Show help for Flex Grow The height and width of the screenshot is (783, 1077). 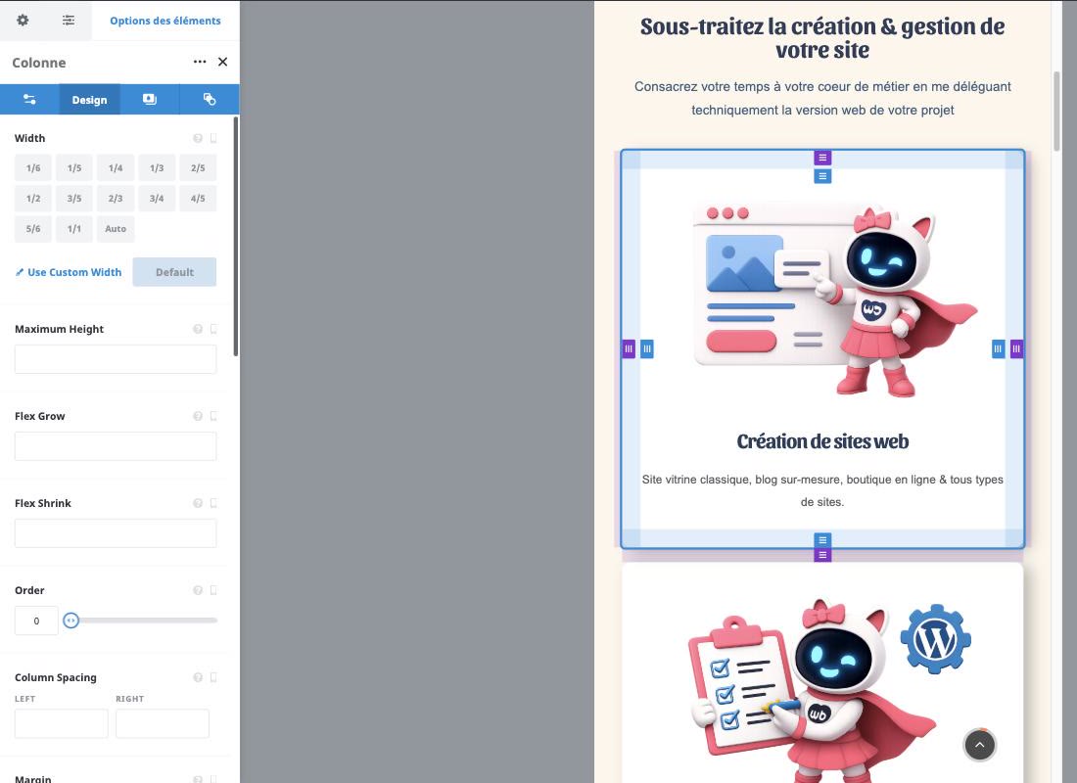click(x=198, y=416)
